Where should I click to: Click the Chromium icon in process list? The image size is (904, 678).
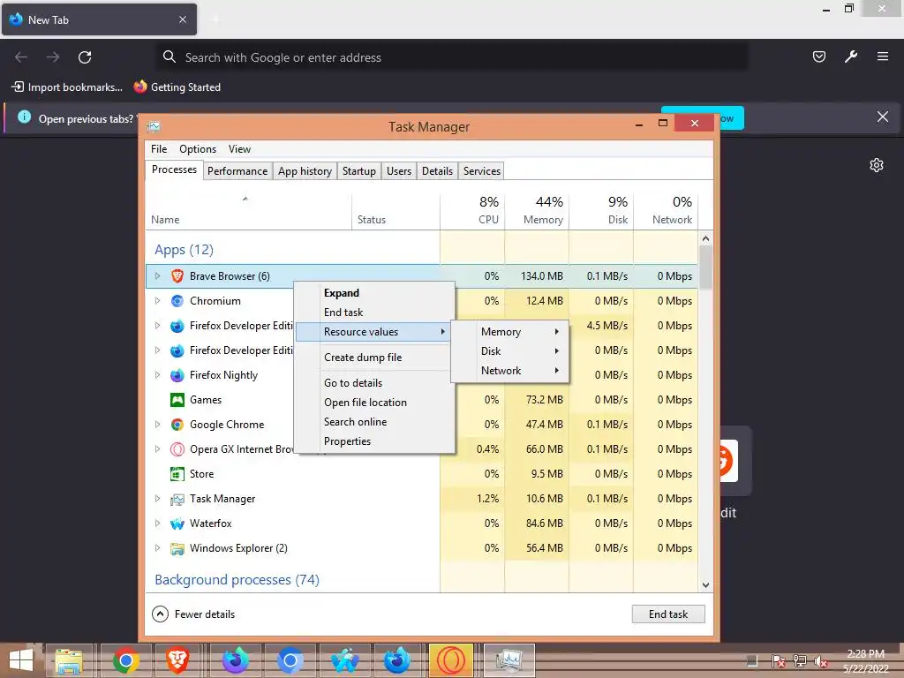tap(177, 301)
